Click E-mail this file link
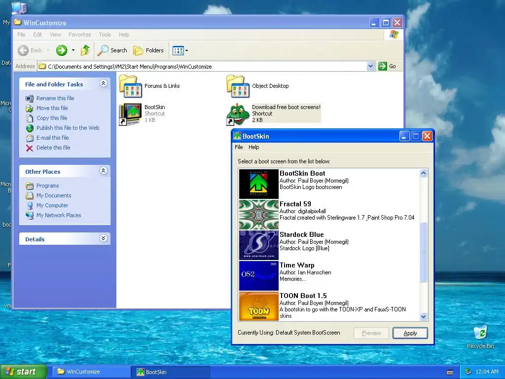 click(52, 138)
